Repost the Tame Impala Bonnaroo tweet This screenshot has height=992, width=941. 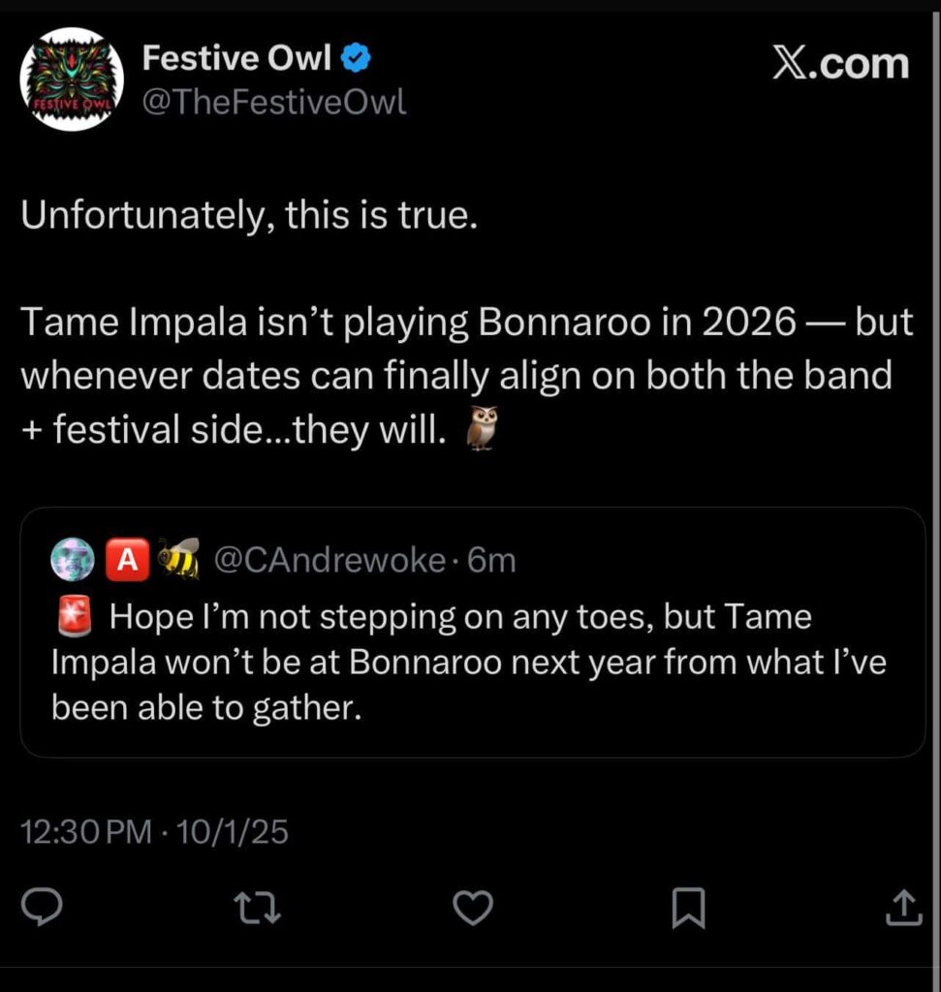pyautogui.click(x=258, y=908)
